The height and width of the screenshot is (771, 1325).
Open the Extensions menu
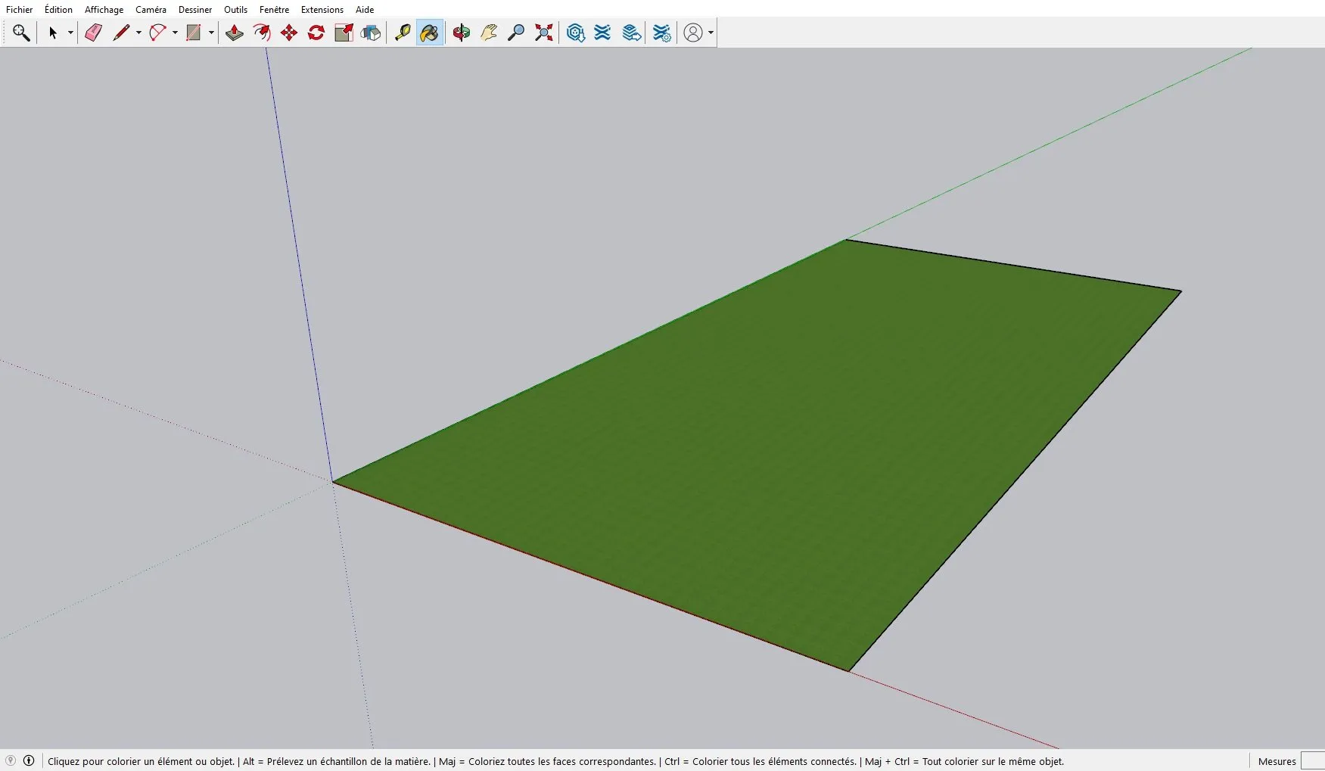(x=322, y=10)
